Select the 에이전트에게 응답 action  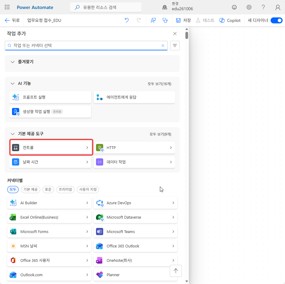coord(134,97)
